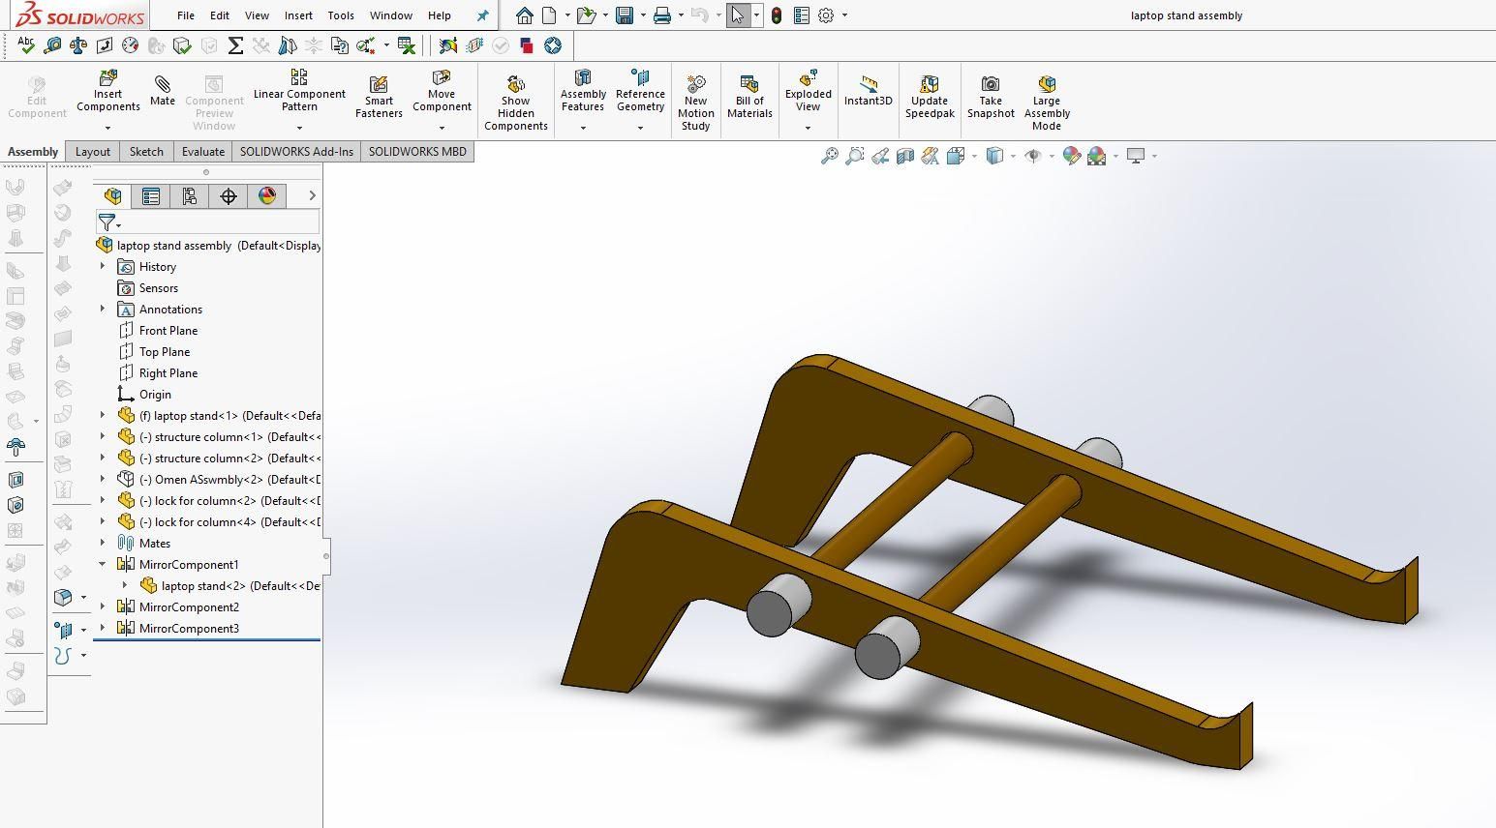1496x828 pixels.
Task: Expand MirrorComponent1 in the tree
Action: (x=102, y=564)
